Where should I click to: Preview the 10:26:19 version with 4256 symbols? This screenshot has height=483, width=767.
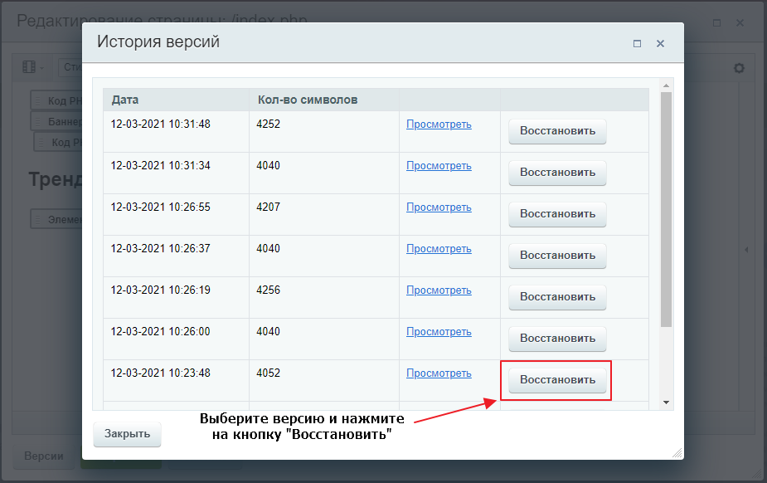point(439,290)
